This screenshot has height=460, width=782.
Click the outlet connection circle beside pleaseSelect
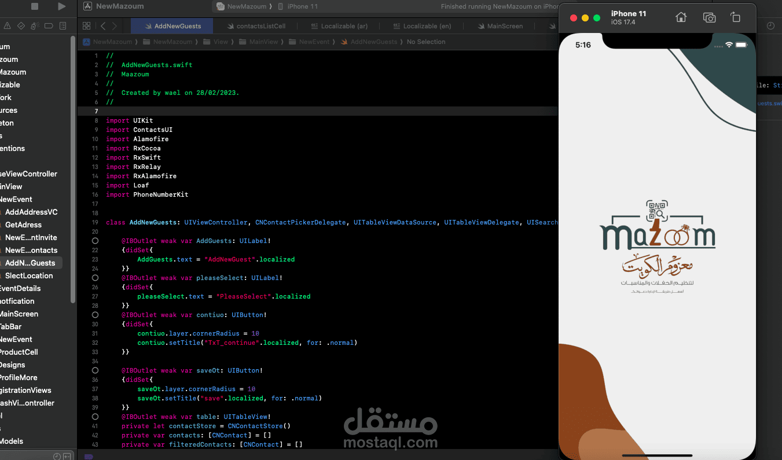coord(95,278)
